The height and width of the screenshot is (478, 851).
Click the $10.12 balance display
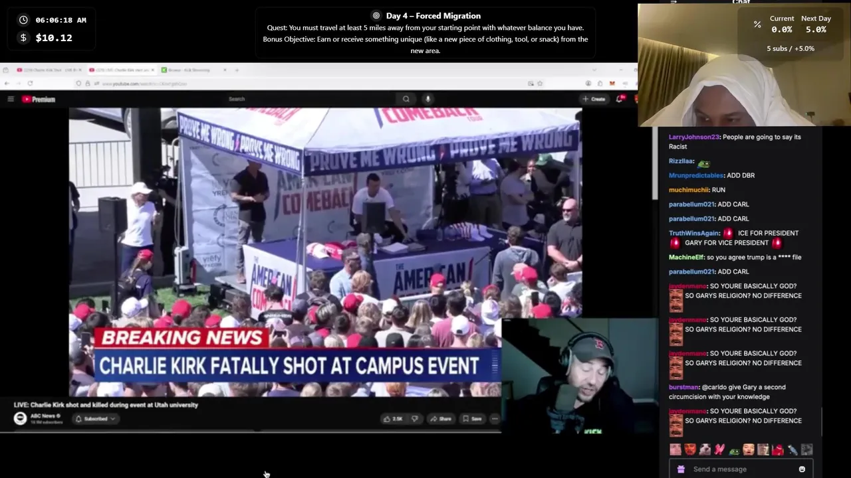(54, 38)
